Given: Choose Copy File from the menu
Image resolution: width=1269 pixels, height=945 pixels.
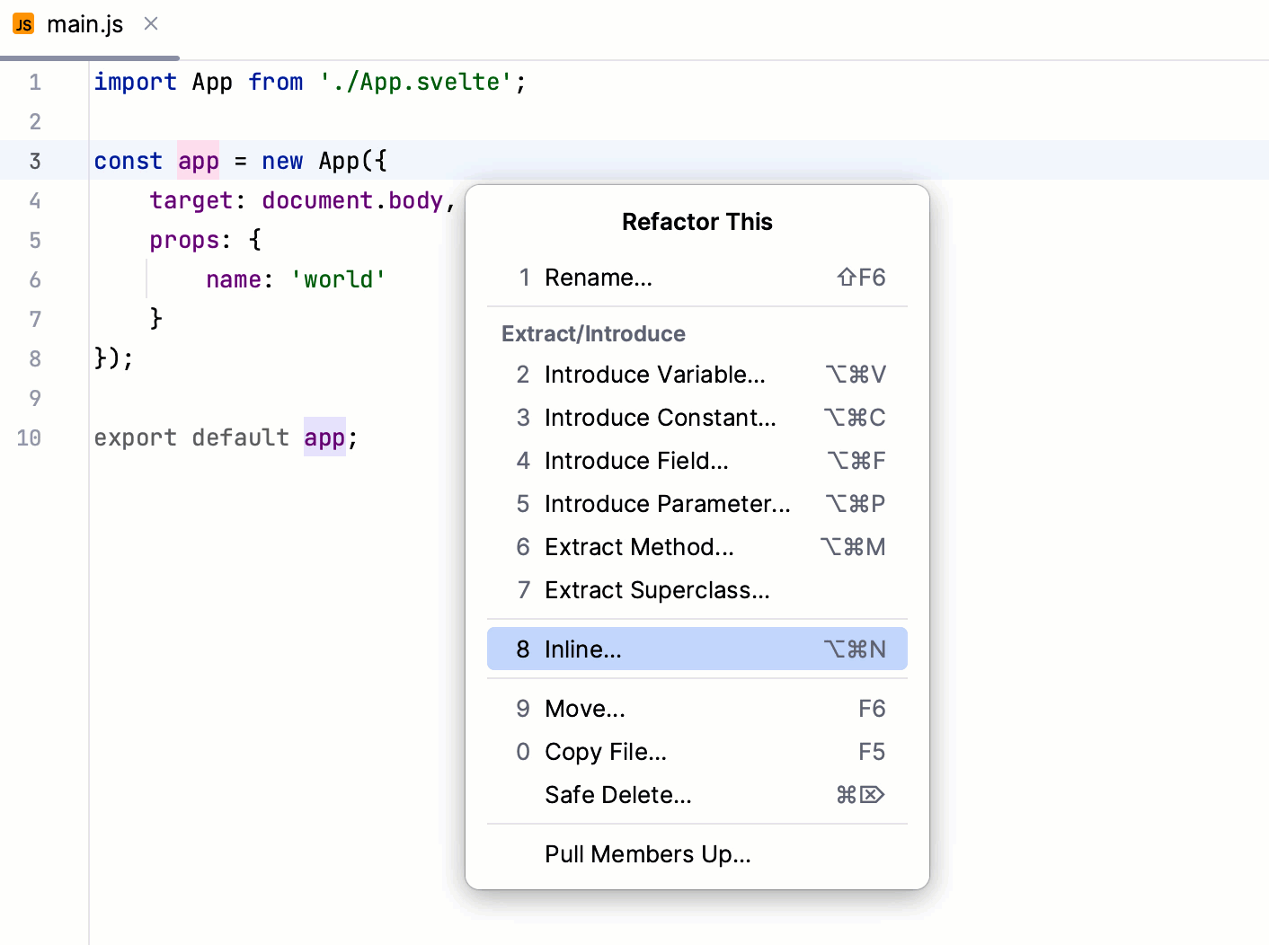Looking at the screenshot, I should click(x=605, y=752).
